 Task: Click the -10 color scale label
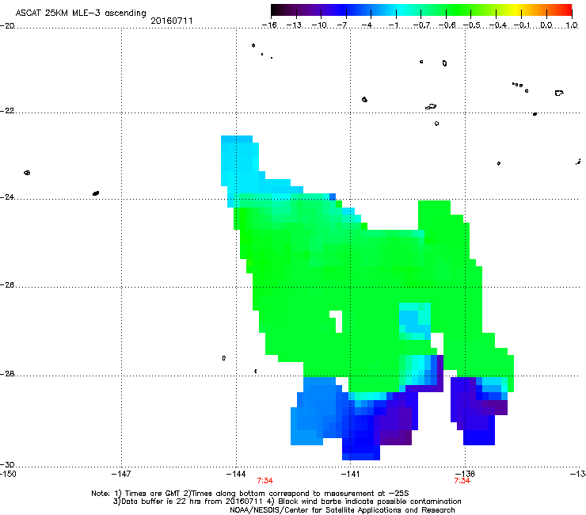click(x=319, y=25)
